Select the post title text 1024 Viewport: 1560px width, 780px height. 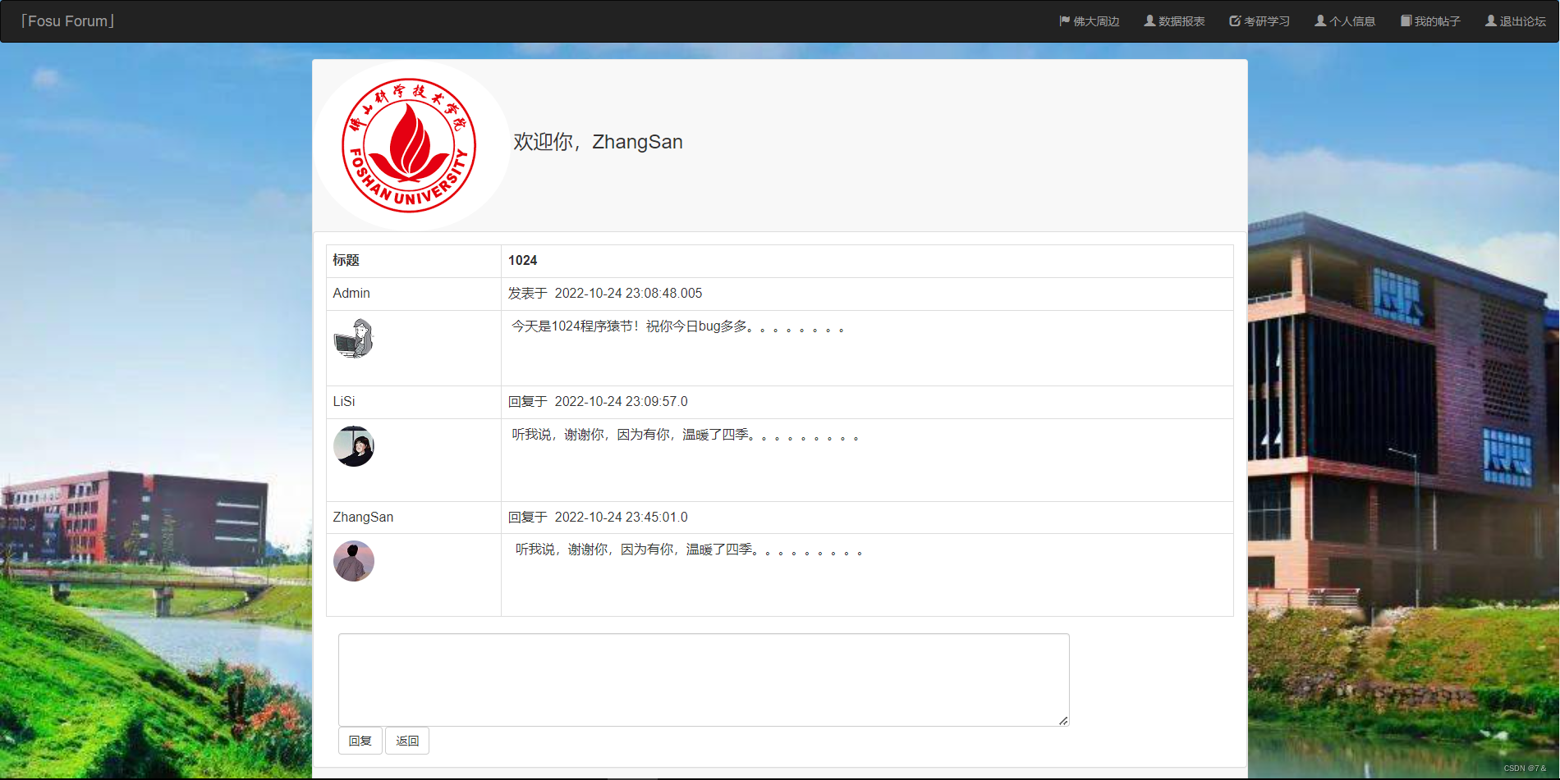(x=522, y=261)
